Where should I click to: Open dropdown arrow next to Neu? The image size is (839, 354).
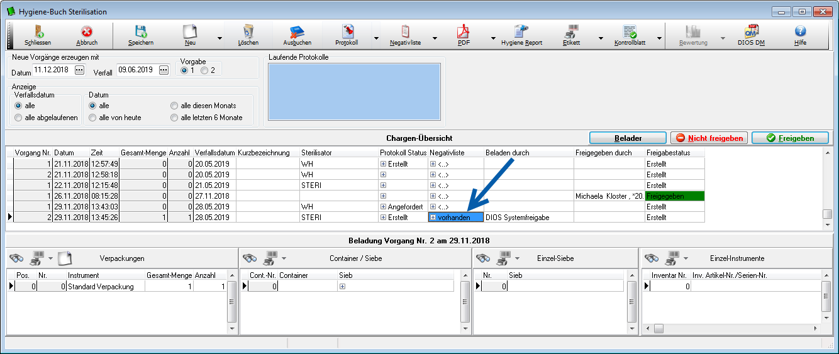(x=219, y=38)
